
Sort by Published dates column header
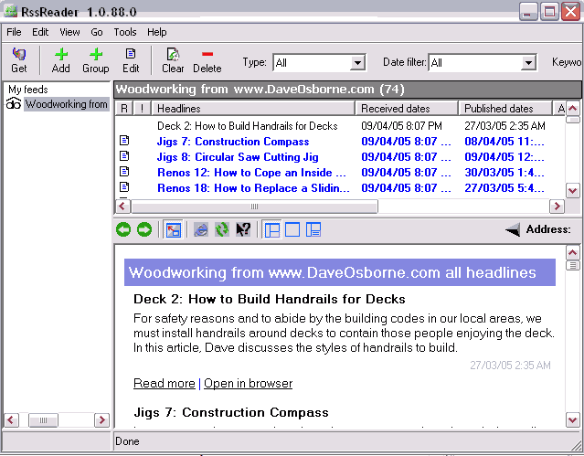(505, 109)
